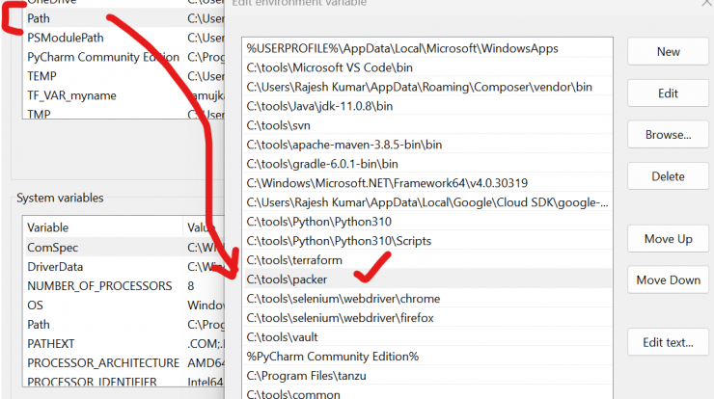714x399 pixels.
Task: Click the Move Up button
Action: pyautogui.click(x=668, y=239)
